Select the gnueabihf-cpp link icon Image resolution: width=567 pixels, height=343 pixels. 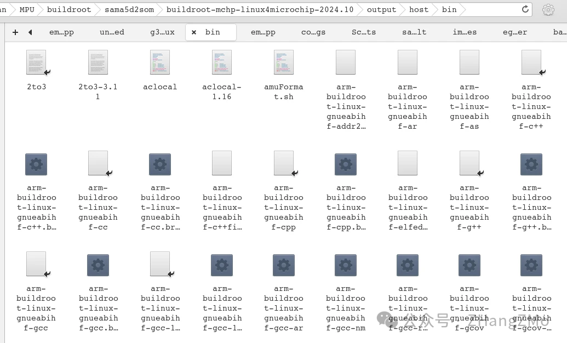(x=284, y=163)
